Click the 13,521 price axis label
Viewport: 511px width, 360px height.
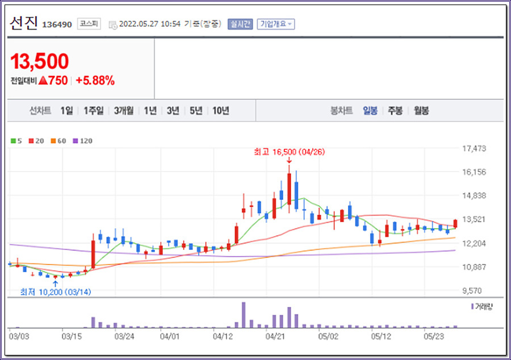pos(474,220)
